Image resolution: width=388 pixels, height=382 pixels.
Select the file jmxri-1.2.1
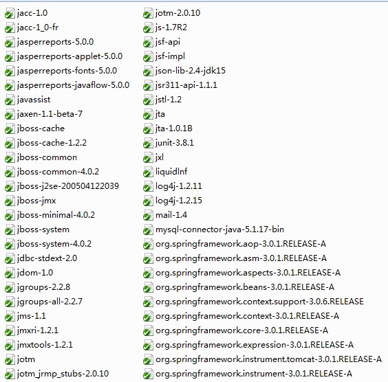click(37, 330)
